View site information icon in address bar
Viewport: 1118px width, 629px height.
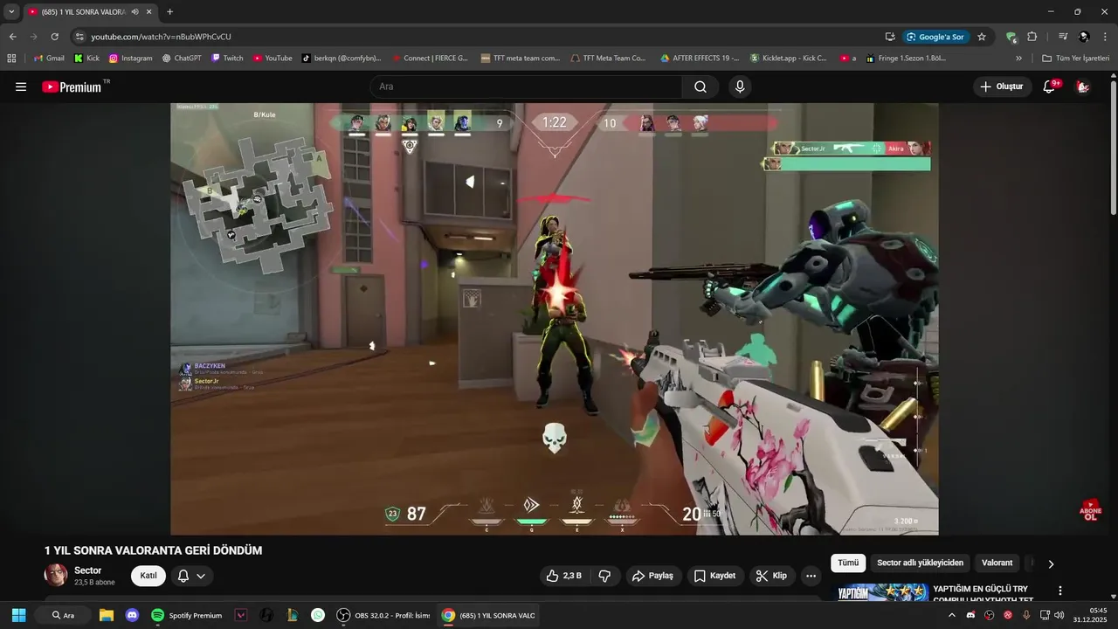click(79, 37)
